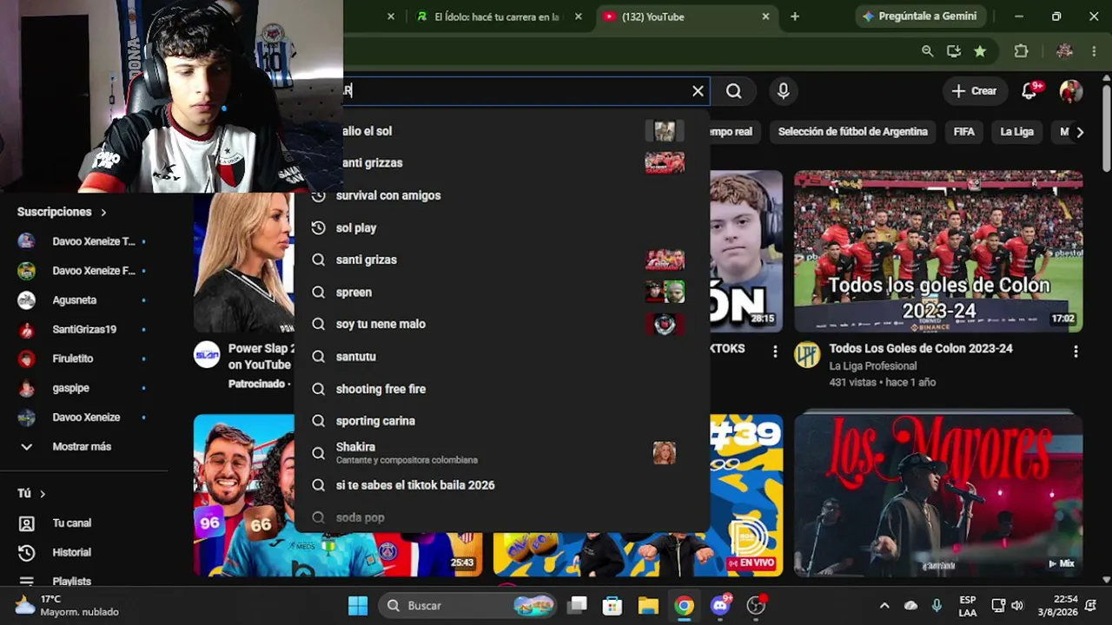This screenshot has width=1112, height=625.
Task: Choose suggestion 'sporting carina'
Action: (x=502, y=421)
